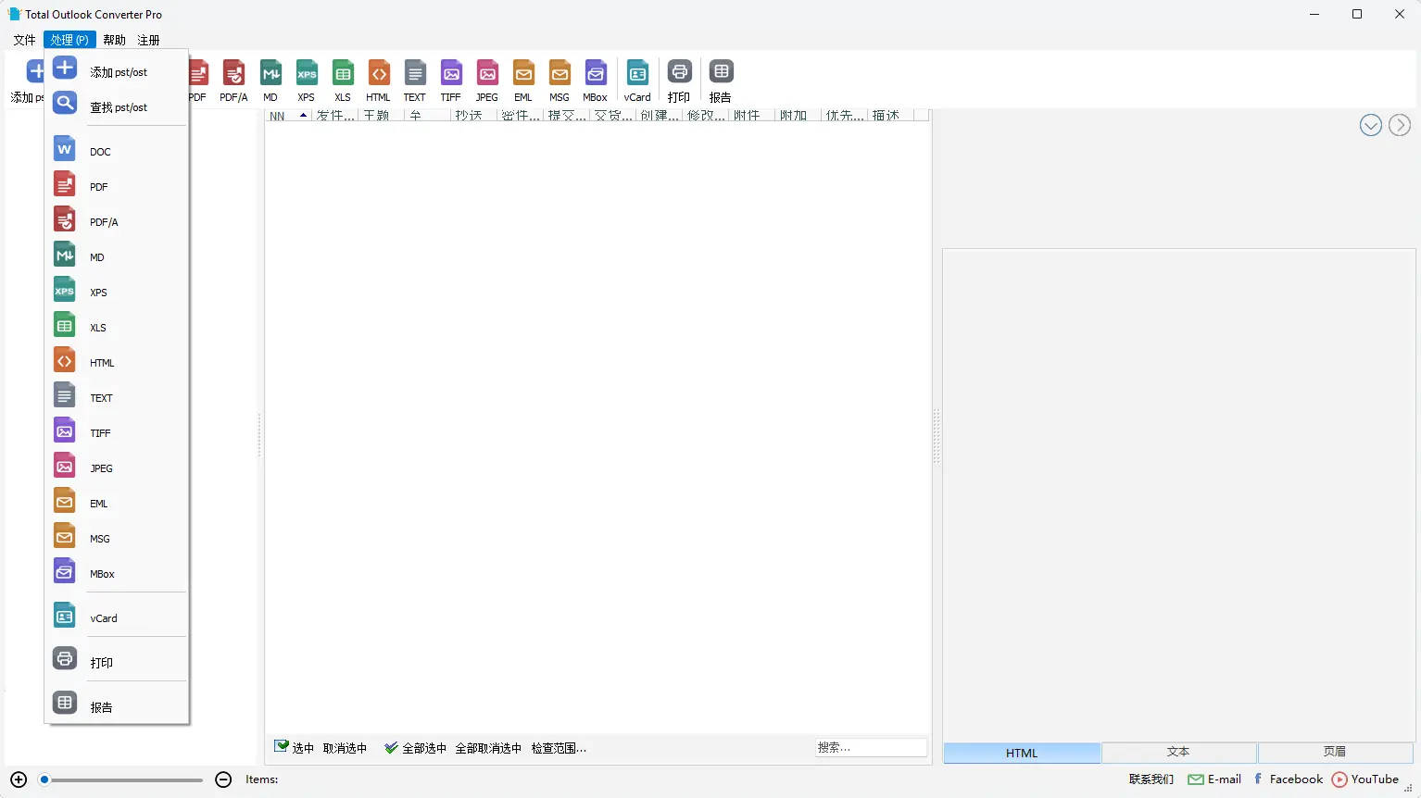The height and width of the screenshot is (798, 1421).
Task: Select PDF from the 处理 dropdown menu
Action: click(117, 187)
